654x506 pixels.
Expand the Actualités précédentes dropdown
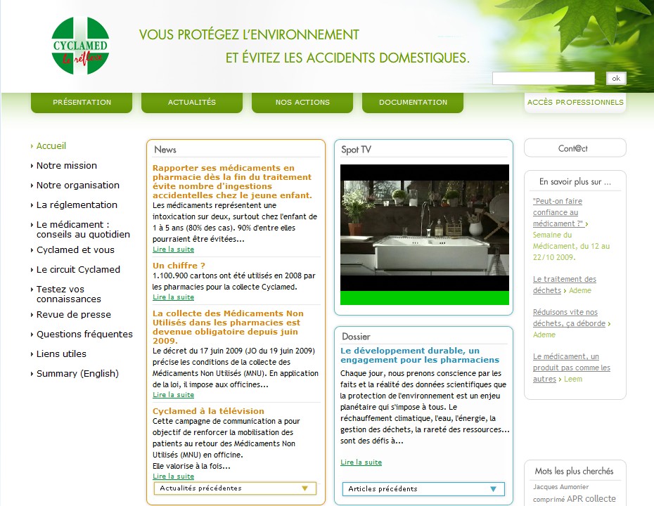235,488
